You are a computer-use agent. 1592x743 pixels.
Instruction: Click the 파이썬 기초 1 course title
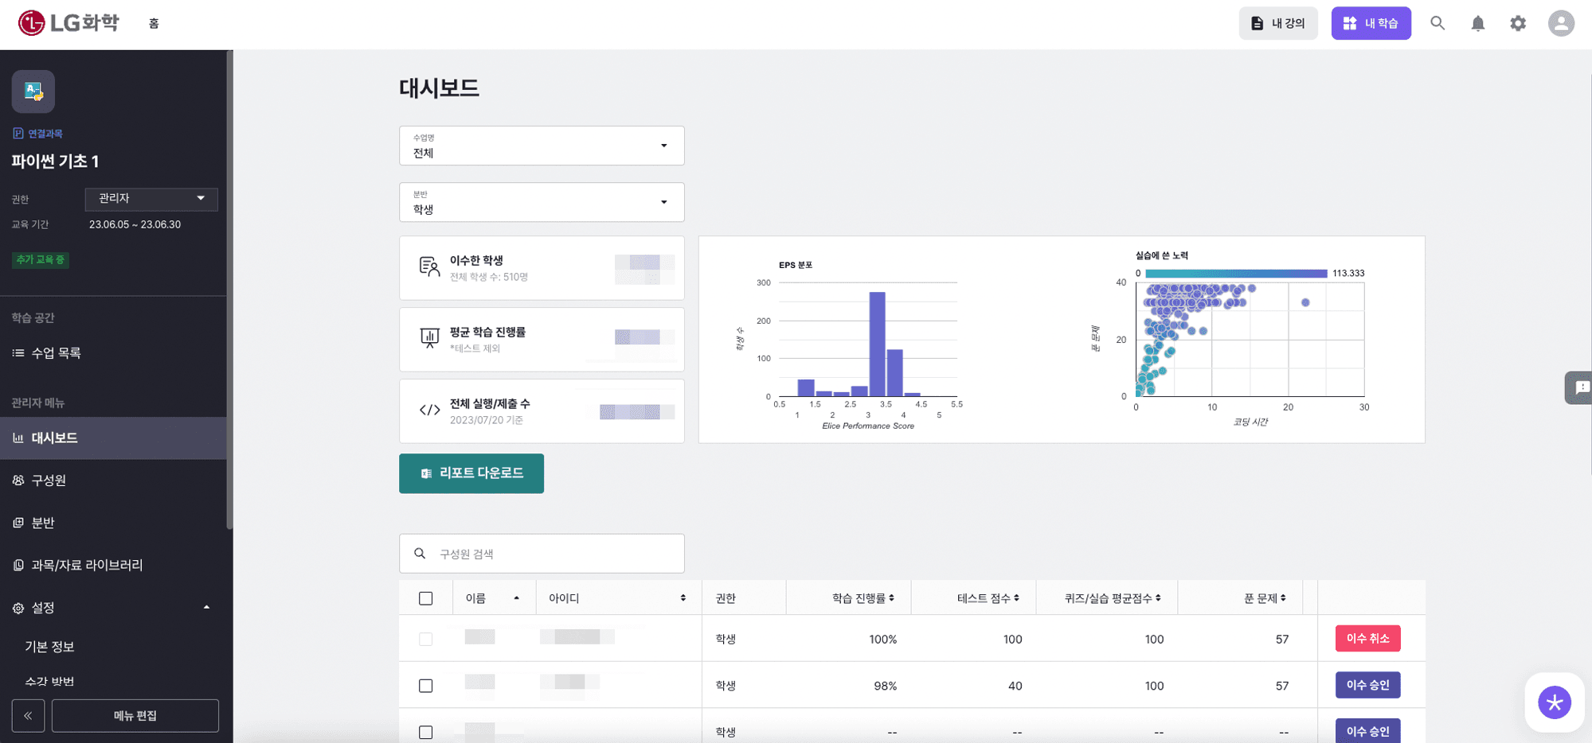pyautogui.click(x=55, y=161)
